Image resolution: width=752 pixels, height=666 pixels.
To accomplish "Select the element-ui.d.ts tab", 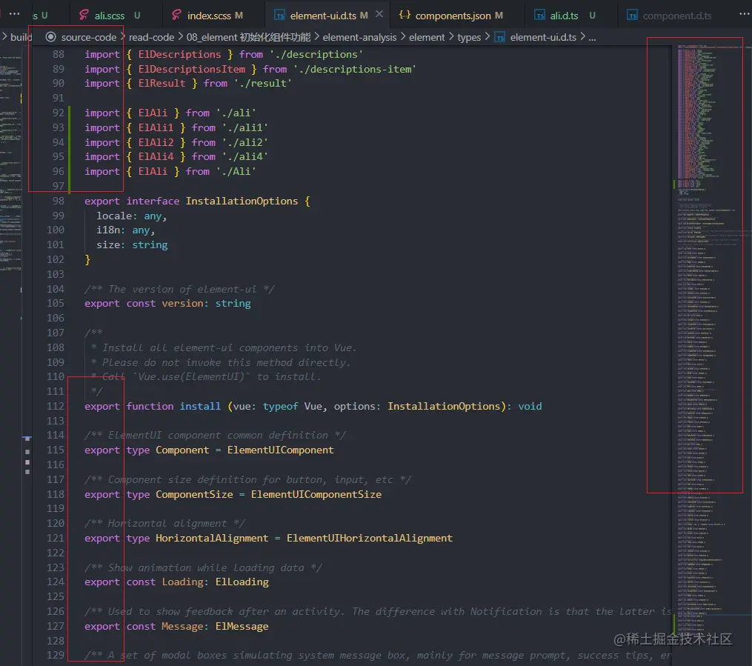I will [x=327, y=16].
